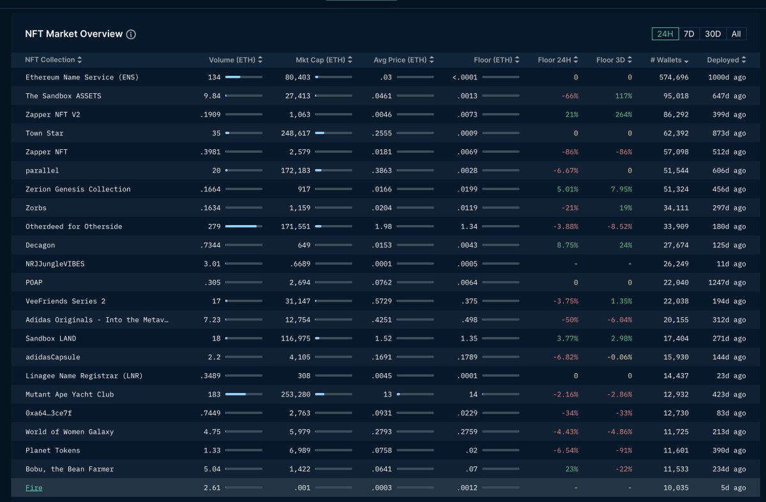766x502 pixels.
Task: Sort by # Wallets descending arrow
Action: (686, 61)
